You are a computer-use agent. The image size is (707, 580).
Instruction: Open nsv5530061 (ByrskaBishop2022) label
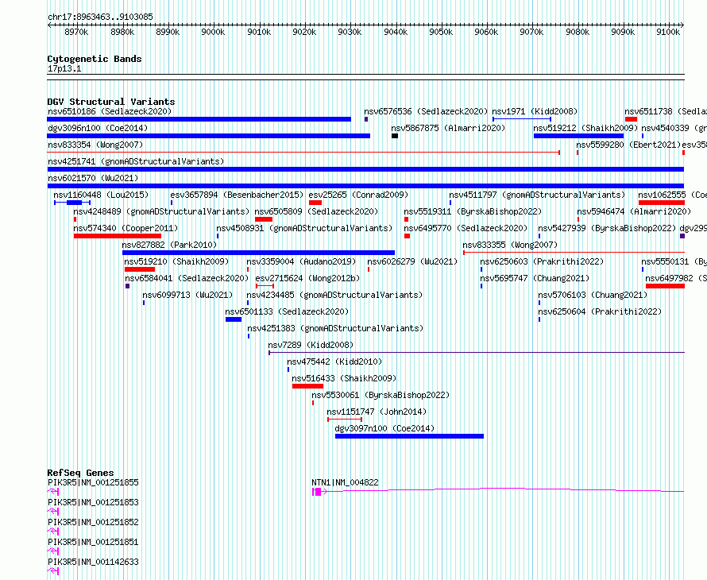[381, 395]
